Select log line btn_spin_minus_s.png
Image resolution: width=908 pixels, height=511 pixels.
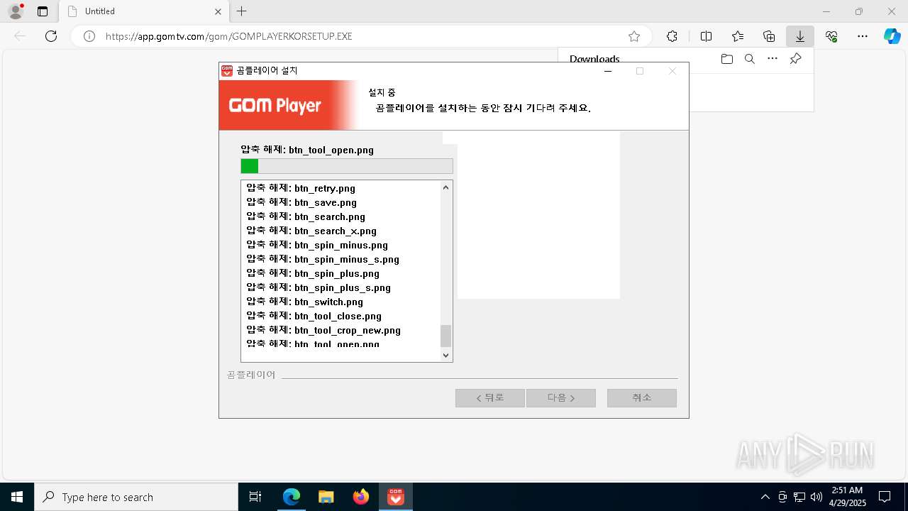pos(323,259)
